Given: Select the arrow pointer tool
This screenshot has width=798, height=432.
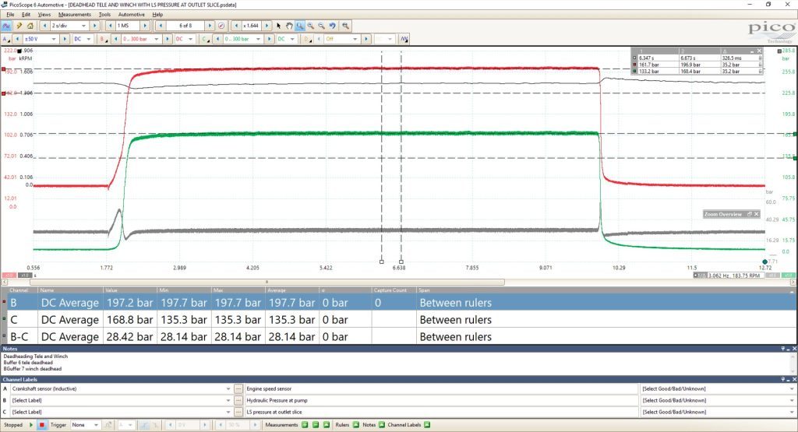Looking at the screenshot, I should point(278,26).
